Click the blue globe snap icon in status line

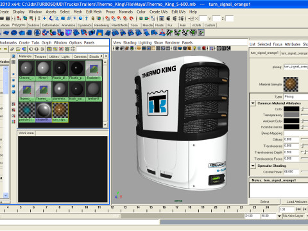pyautogui.click(x=80, y=19)
